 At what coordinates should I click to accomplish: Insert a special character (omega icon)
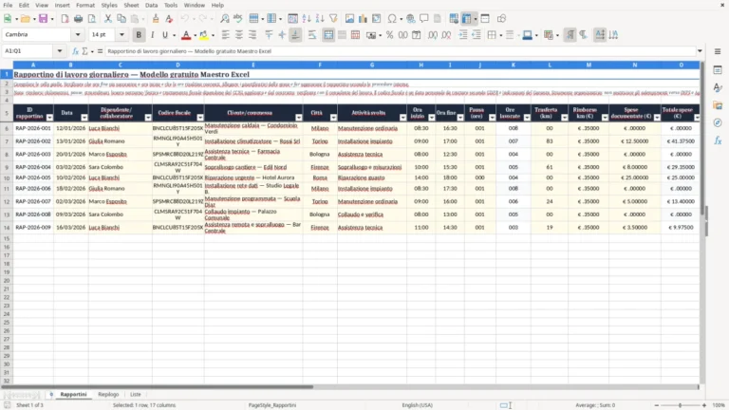pyautogui.click(x=392, y=19)
